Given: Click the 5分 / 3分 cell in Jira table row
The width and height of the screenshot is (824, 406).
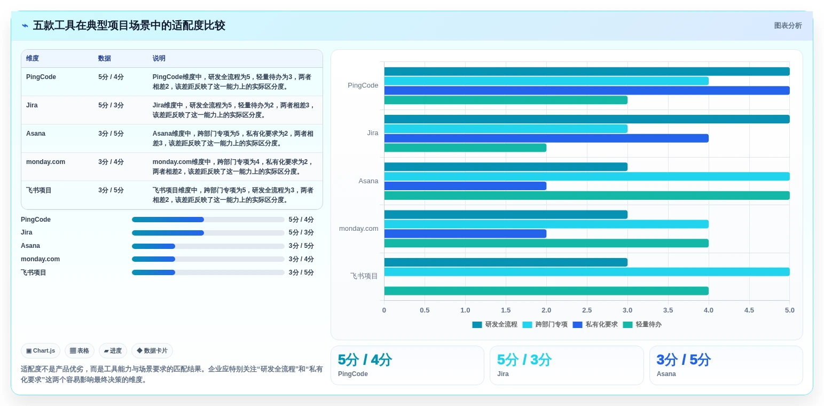Looking at the screenshot, I should [111, 105].
